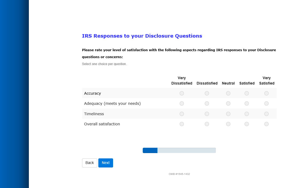This screenshot has height=188, width=290.
Task: Rate Timeliness as Very Satisfied
Action: pyautogui.click(x=266, y=114)
